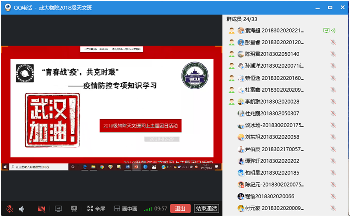Viewport: 350px width, 217px height.
Task: End the call with 结束通话
Action: [x=206, y=209]
